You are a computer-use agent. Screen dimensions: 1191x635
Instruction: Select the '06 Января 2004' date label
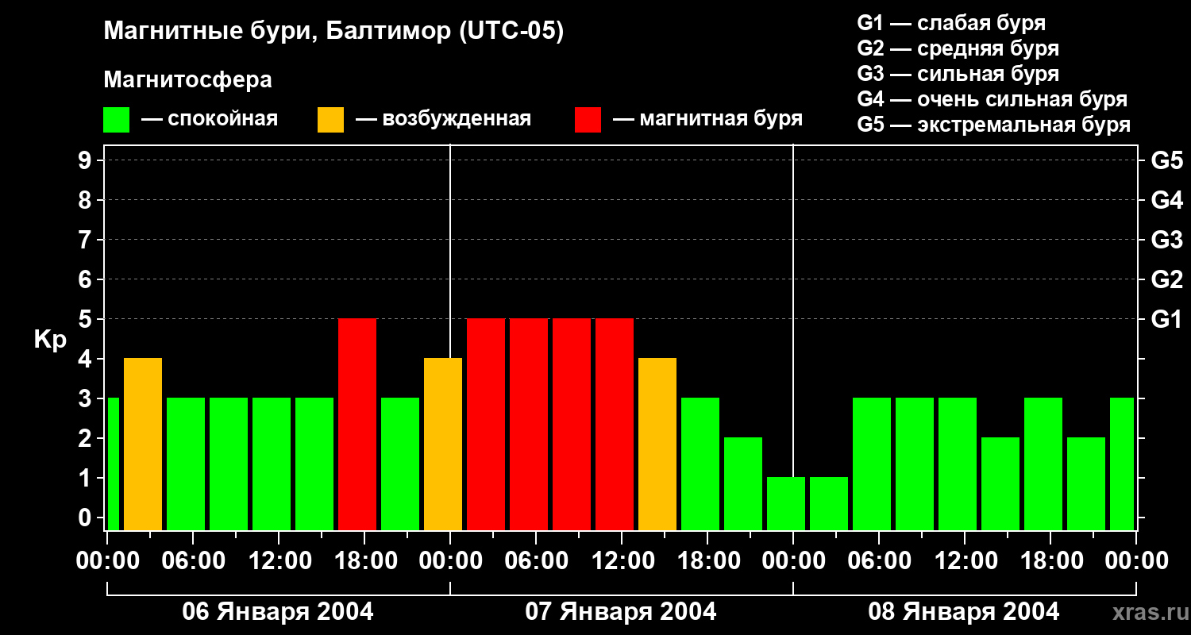(x=278, y=612)
